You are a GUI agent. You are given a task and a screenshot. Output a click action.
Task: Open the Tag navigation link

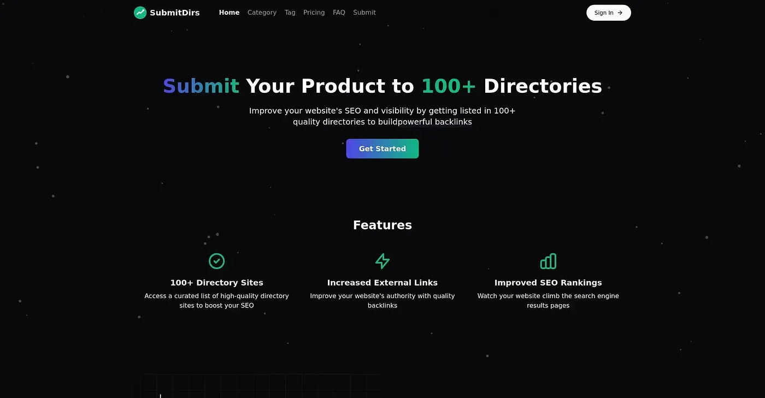[x=290, y=13]
